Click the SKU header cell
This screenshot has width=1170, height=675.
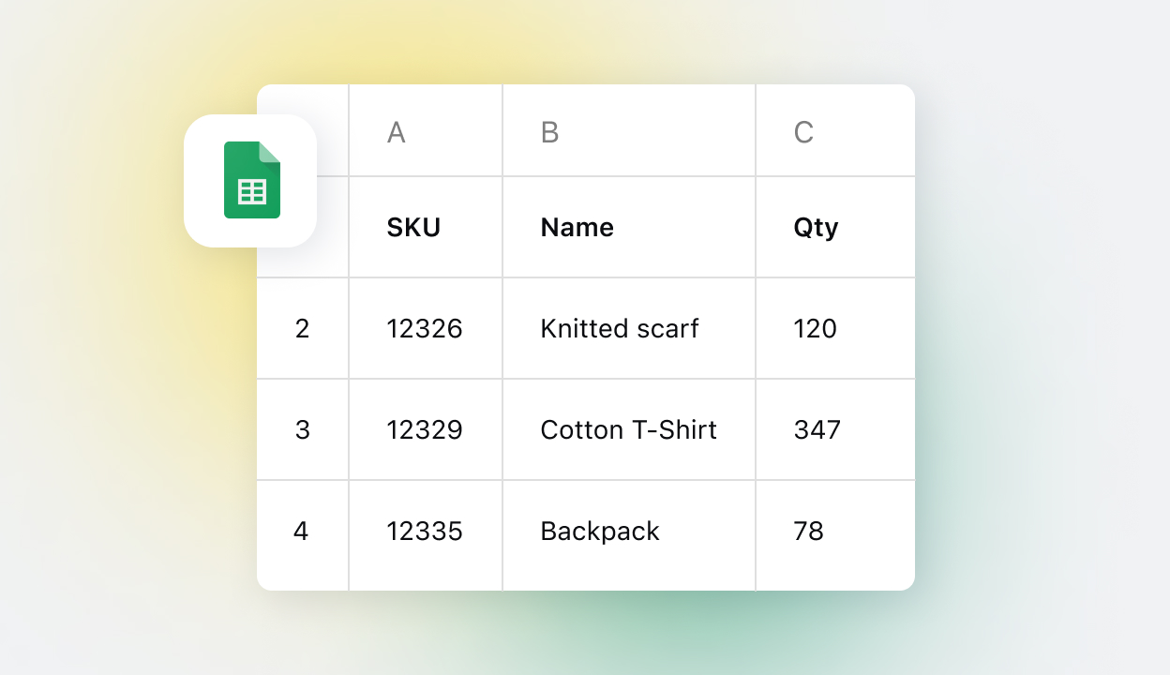425,227
